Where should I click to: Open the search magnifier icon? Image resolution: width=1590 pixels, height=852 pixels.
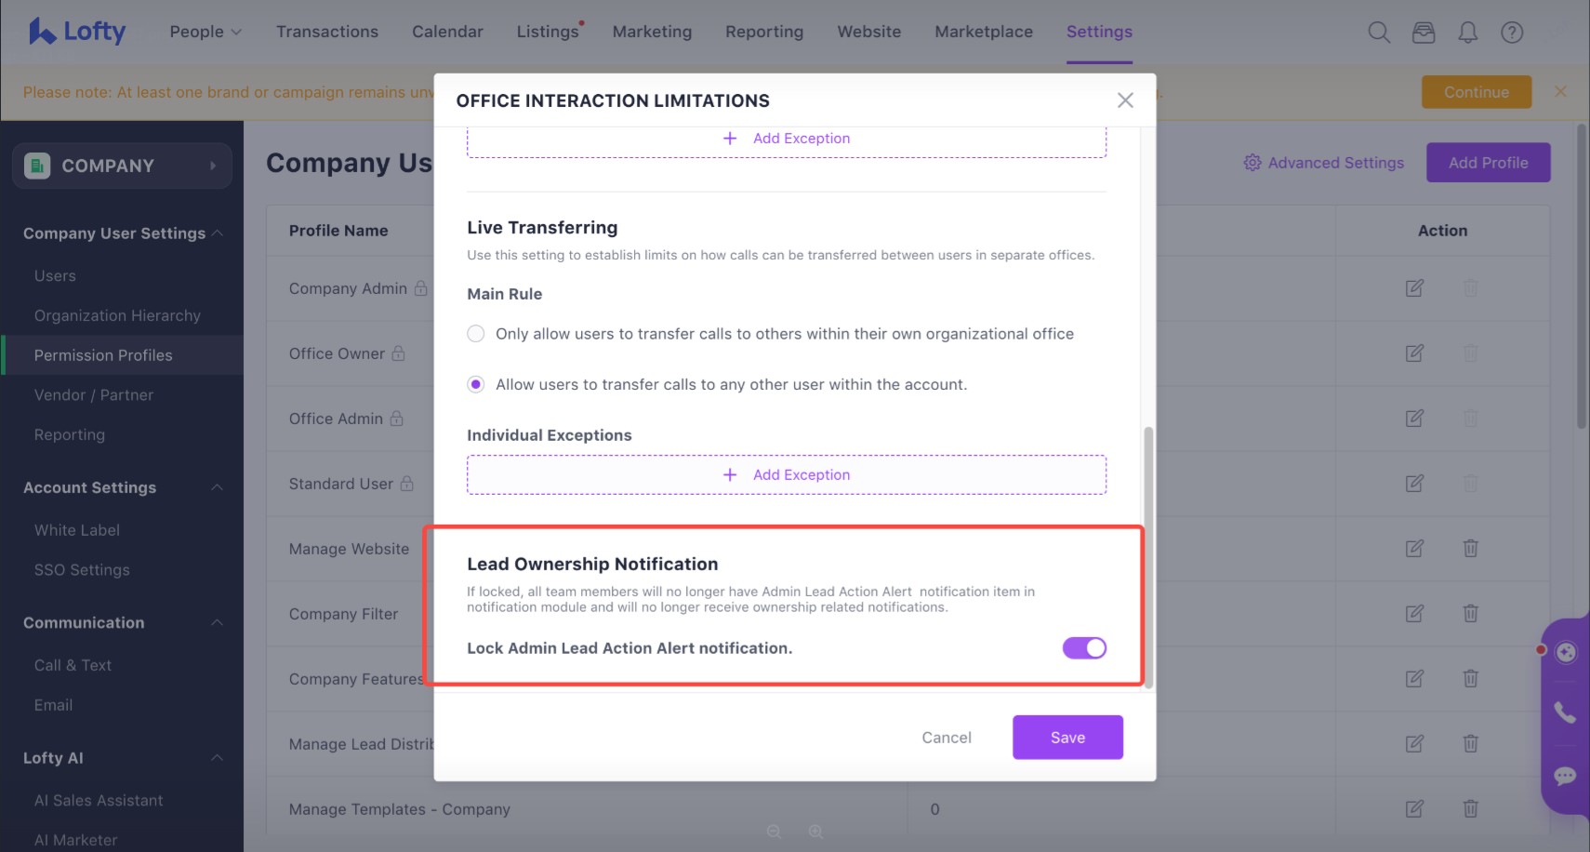[x=1379, y=33]
